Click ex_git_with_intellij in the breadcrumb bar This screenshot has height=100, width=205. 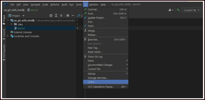tap(14, 10)
